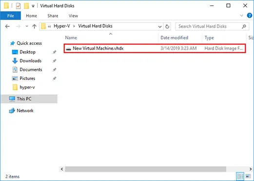Refresh the Virtual Hard Disks folder

pos(167,26)
